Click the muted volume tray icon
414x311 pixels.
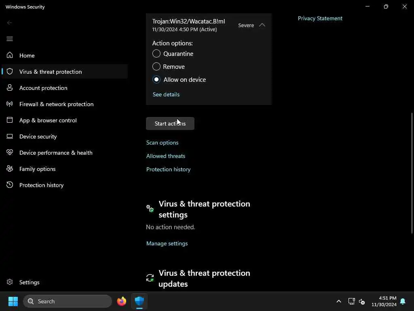(x=362, y=301)
